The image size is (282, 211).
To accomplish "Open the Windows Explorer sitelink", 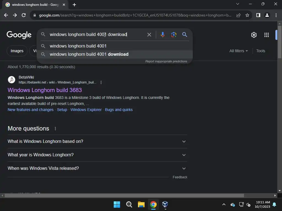I will (x=86, y=110).
